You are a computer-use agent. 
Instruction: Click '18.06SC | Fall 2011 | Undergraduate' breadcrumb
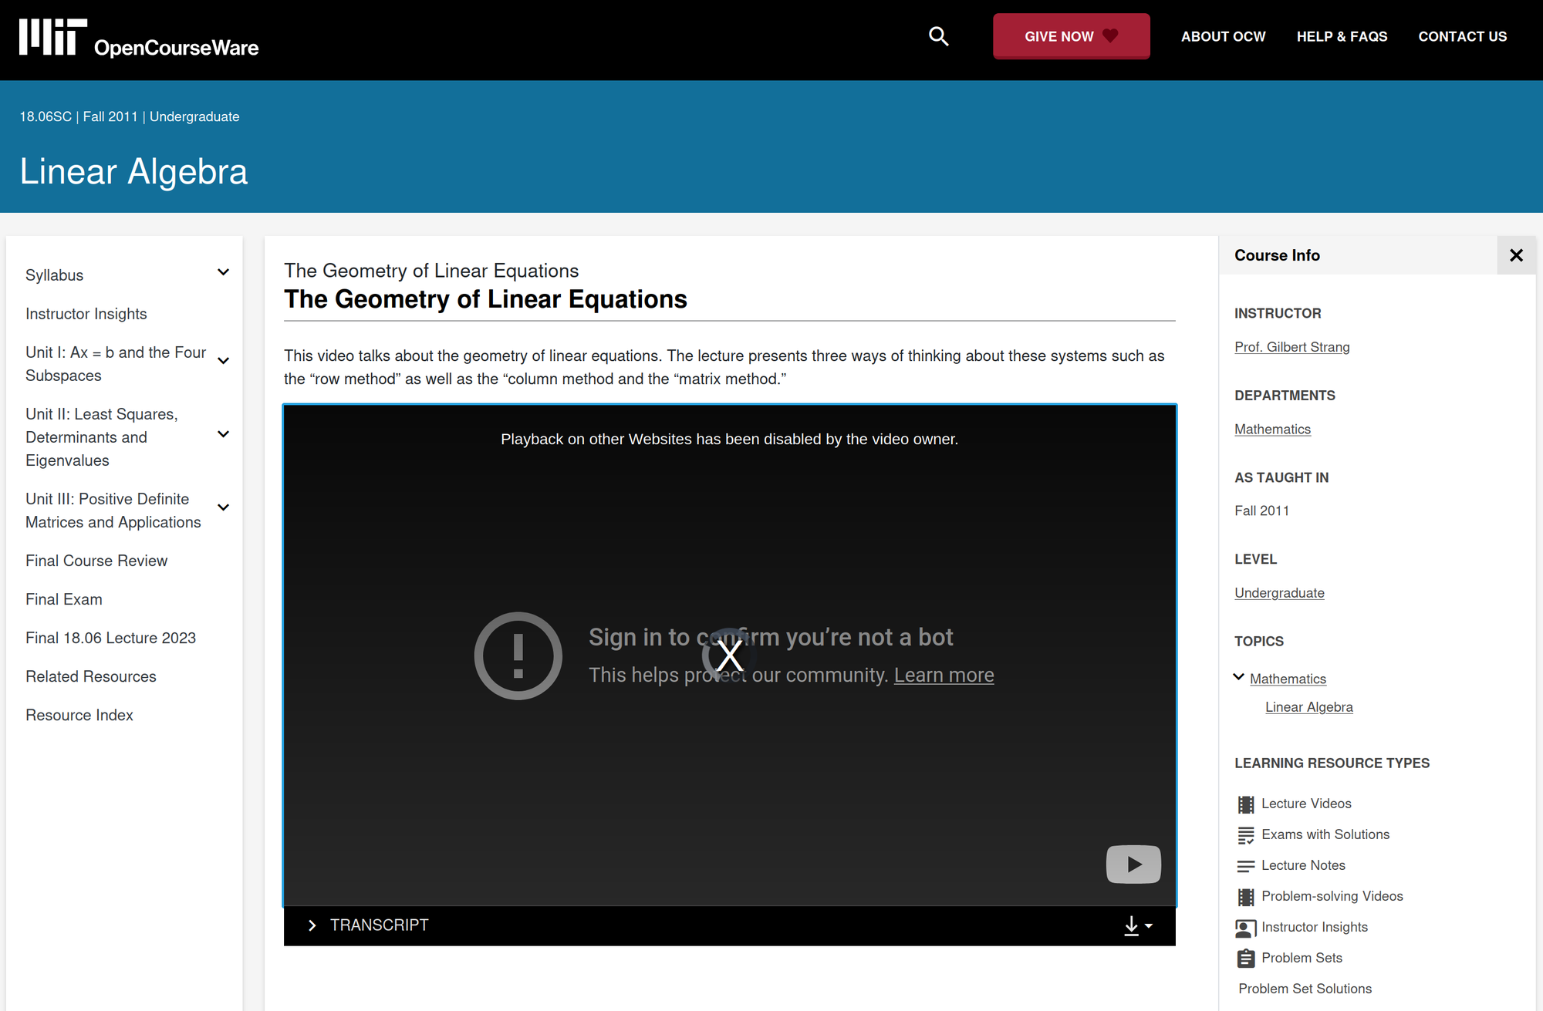pyautogui.click(x=130, y=116)
